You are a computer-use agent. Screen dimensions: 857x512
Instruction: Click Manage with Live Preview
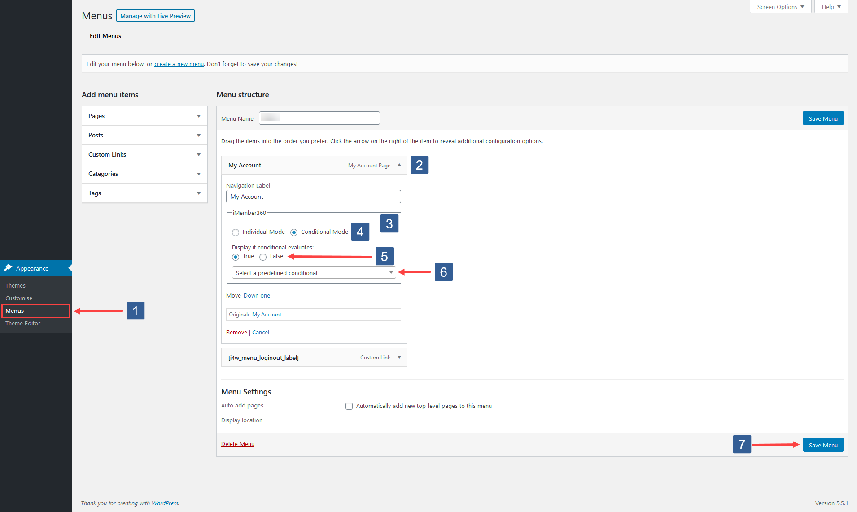click(x=155, y=15)
